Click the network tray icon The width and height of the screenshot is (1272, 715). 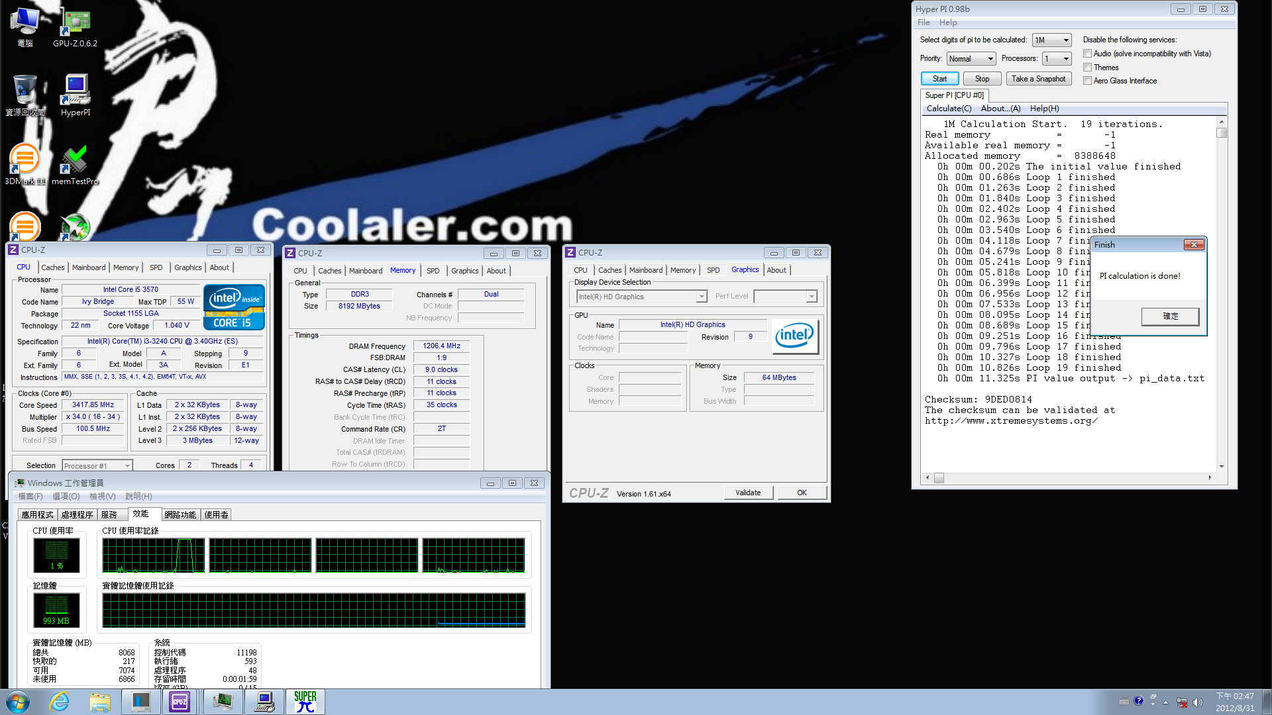click(x=1182, y=702)
